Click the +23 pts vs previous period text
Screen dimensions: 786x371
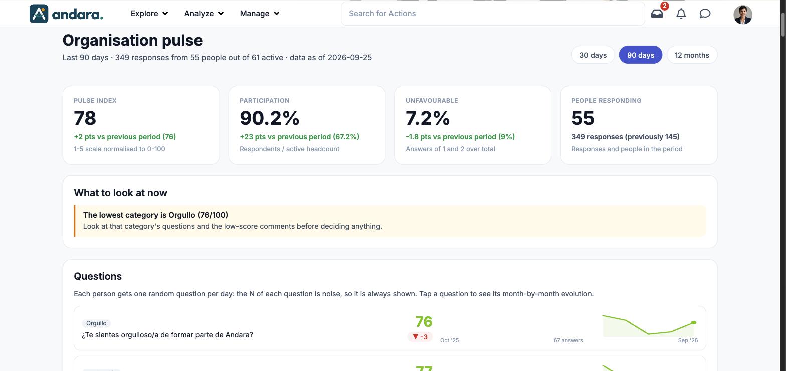[299, 137]
